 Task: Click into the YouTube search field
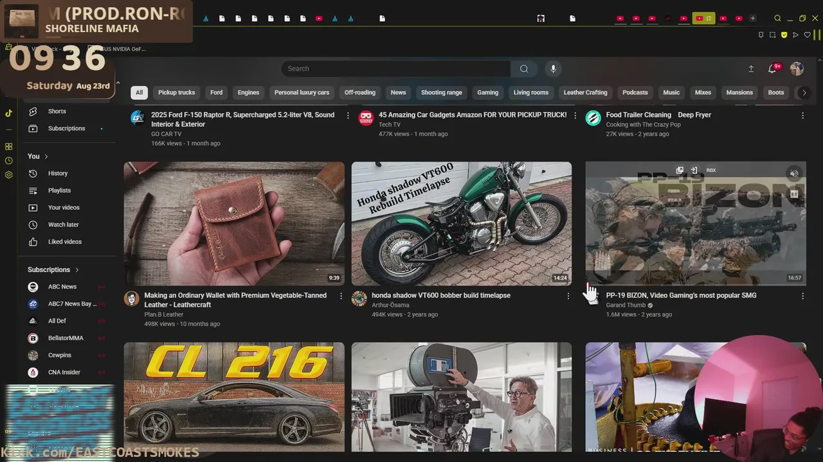(396, 69)
